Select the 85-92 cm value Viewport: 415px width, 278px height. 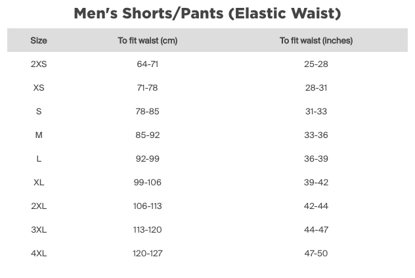148,135
